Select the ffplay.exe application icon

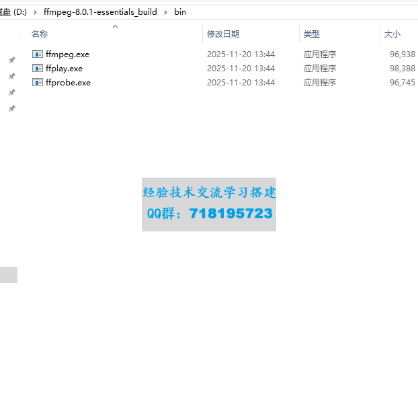pos(38,69)
